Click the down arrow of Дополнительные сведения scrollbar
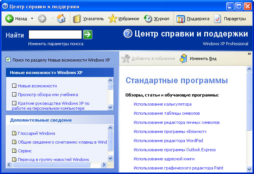The image size is (254, 174). (110, 158)
